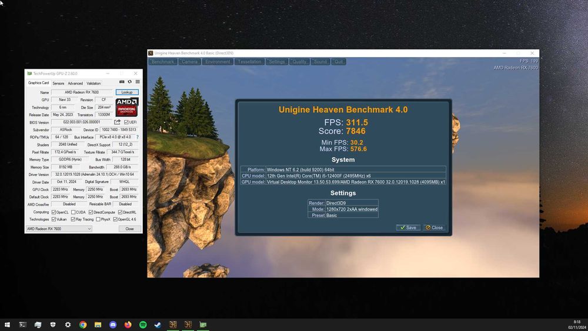Close the Heaven benchmark results dialog

point(435,228)
